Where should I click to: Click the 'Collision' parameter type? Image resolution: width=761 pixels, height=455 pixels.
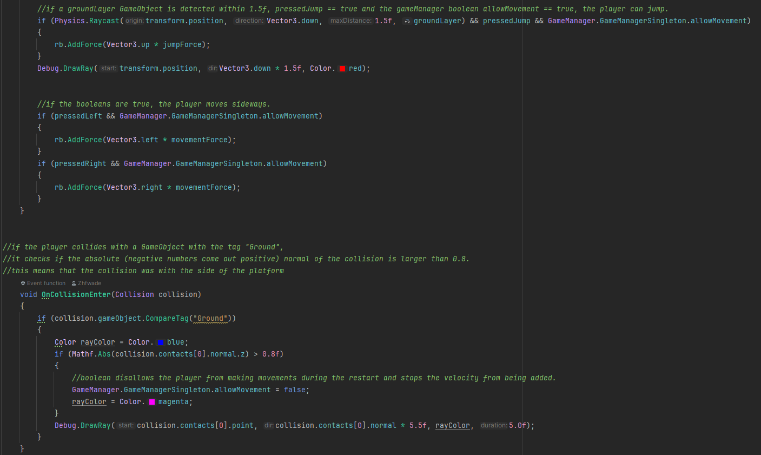135,294
